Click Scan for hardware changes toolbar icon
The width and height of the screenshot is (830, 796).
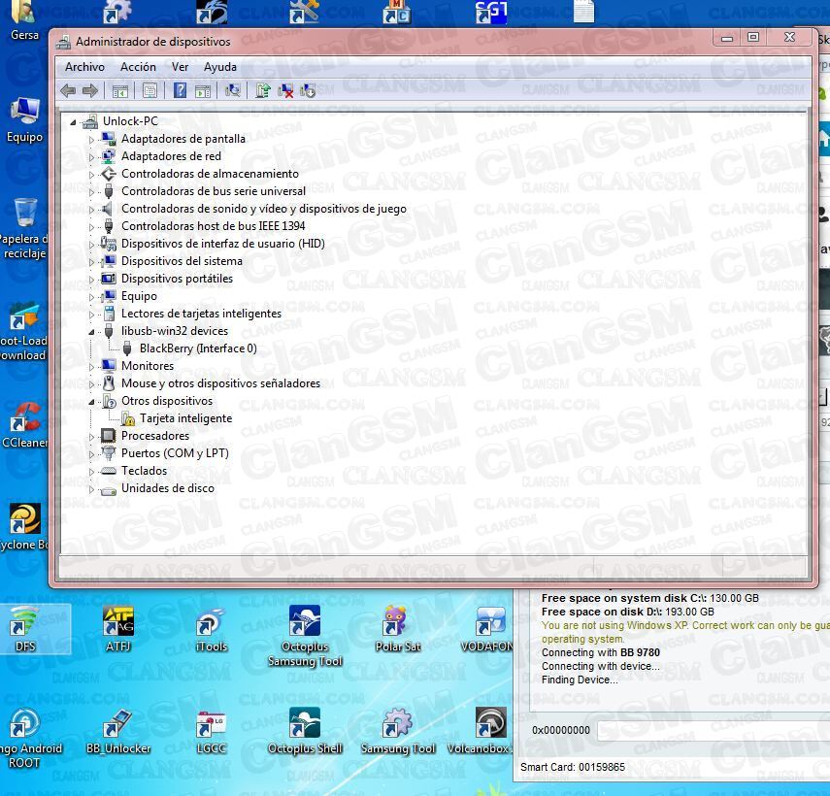coord(232,90)
